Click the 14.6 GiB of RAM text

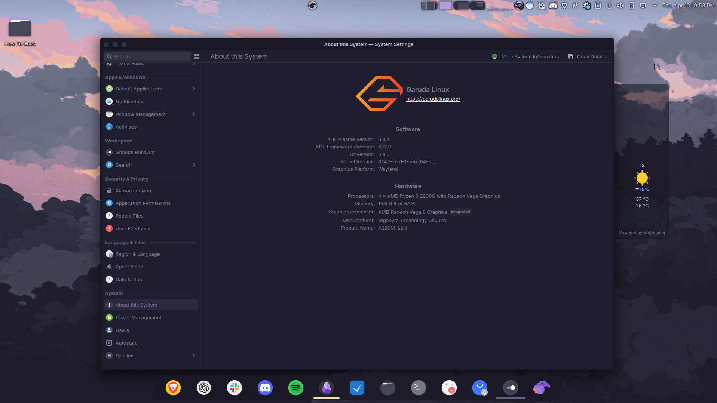coord(396,204)
